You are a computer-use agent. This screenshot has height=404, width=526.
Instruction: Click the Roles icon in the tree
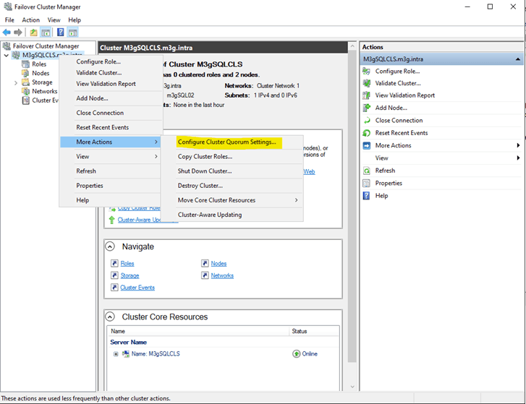pos(25,64)
